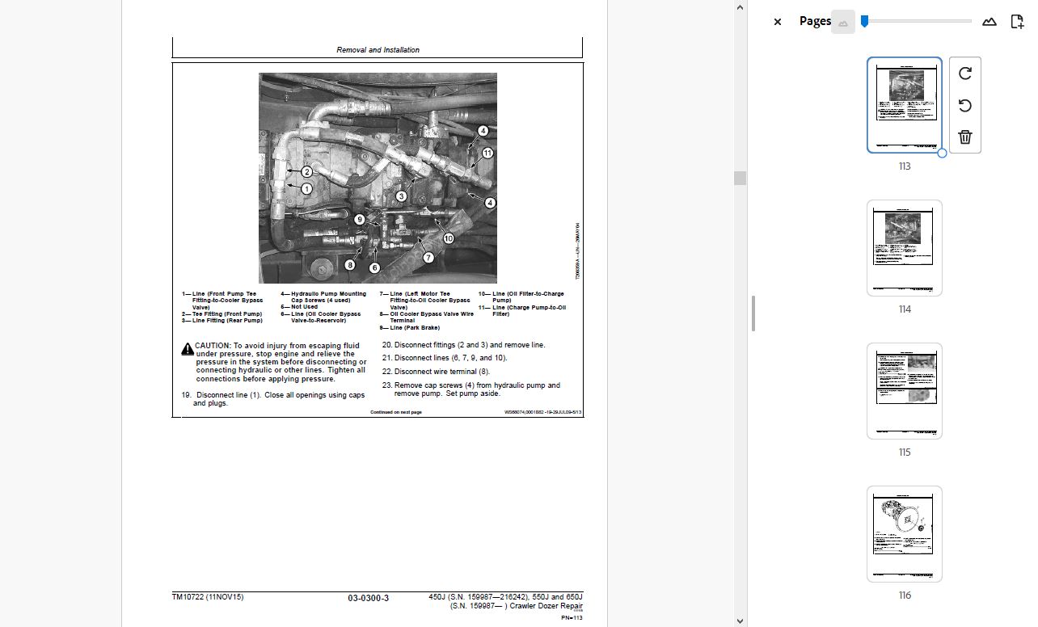
Task: Click legend entry 7 Line (Left Motor Tee)
Action: [x=424, y=301]
